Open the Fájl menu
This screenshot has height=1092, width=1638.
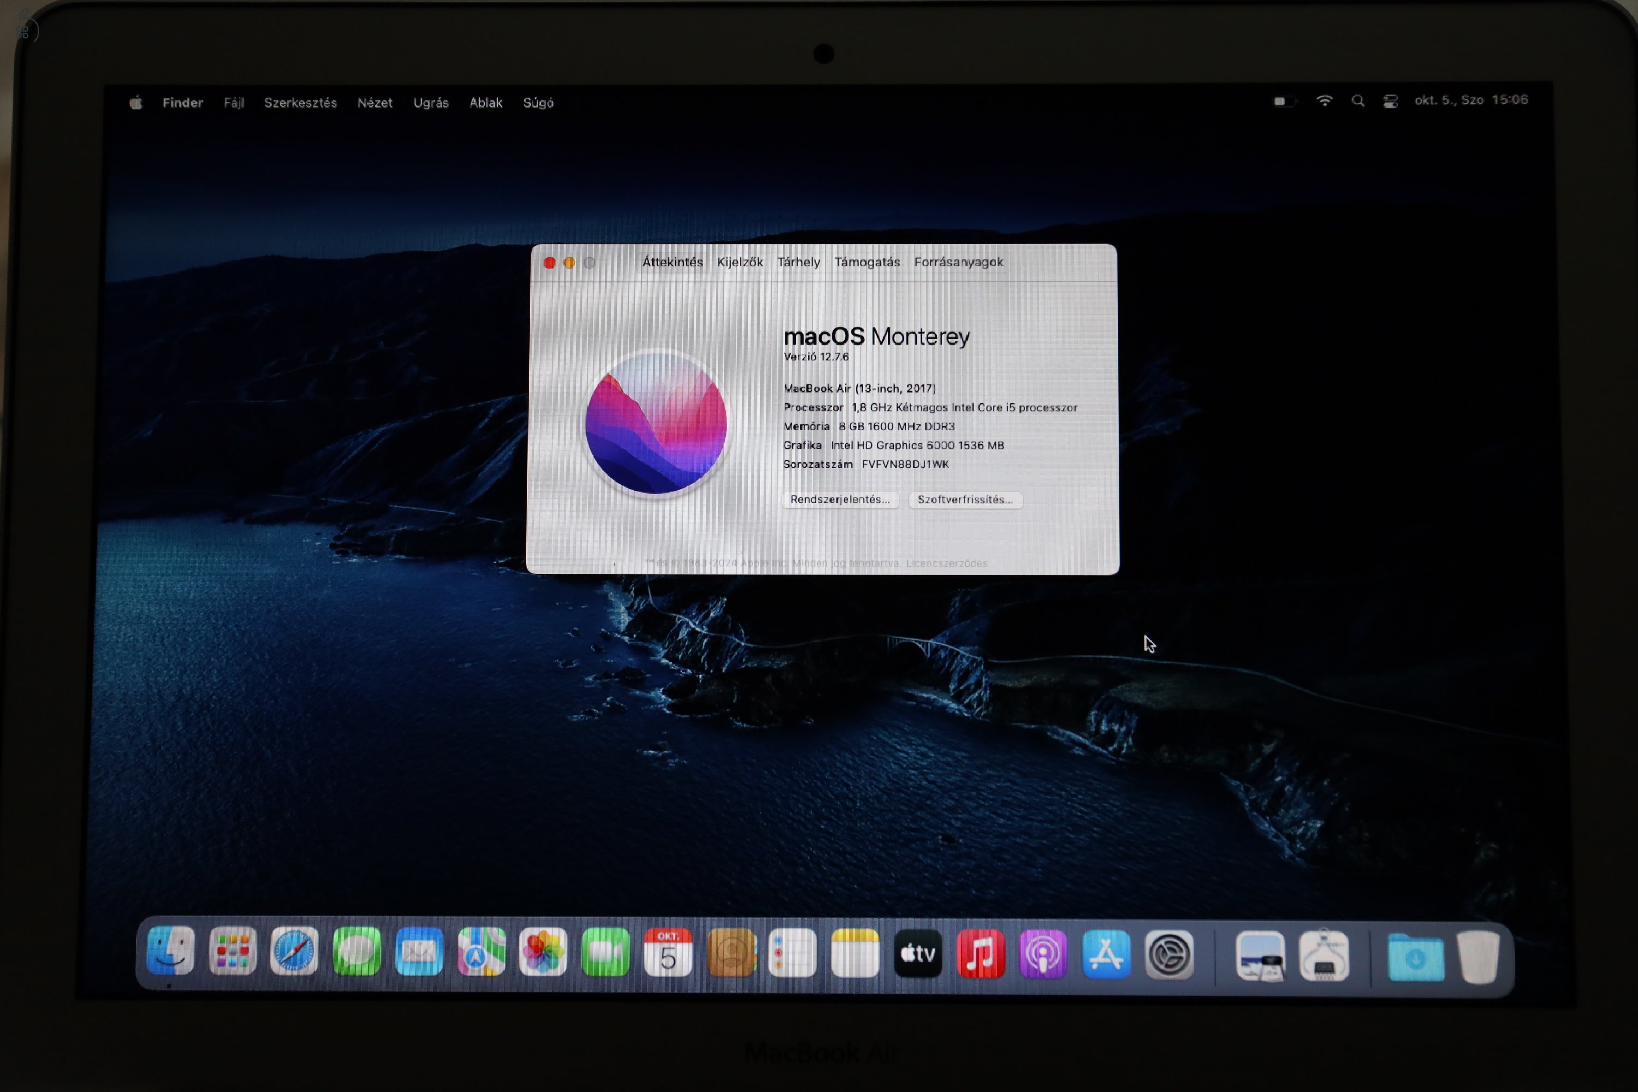click(233, 103)
